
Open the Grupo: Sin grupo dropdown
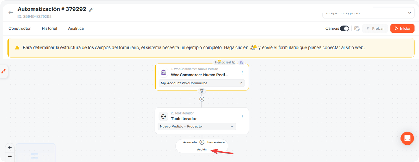369,13
